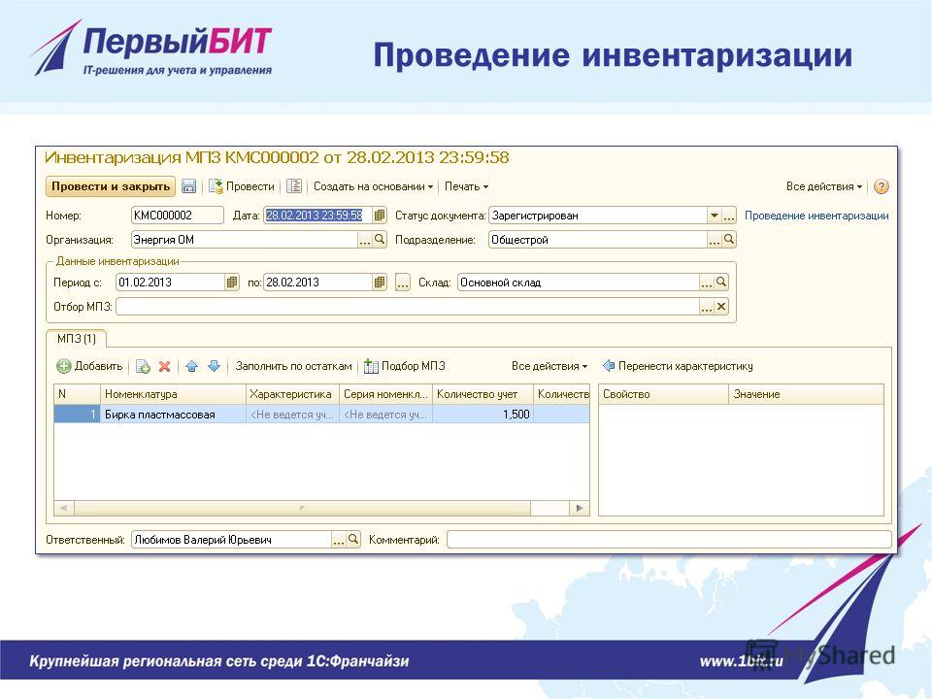Open the Подразделение magnifier lookup
Image resolution: width=932 pixels, height=699 pixels.
pos(729,240)
